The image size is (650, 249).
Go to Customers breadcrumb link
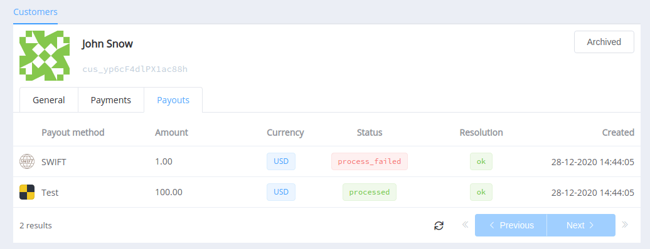click(x=35, y=12)
